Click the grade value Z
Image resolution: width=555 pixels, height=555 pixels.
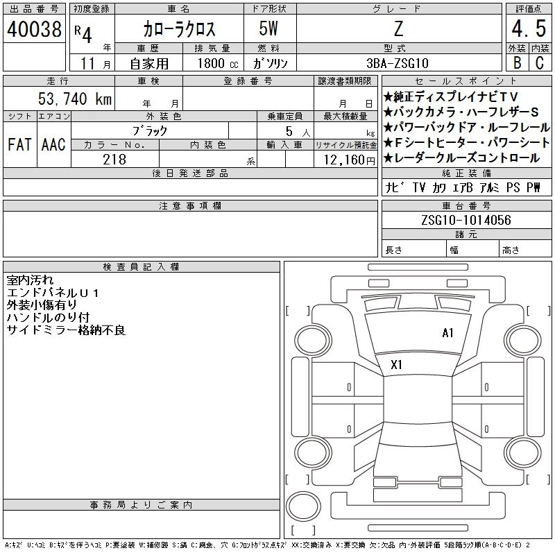point(398,29)
